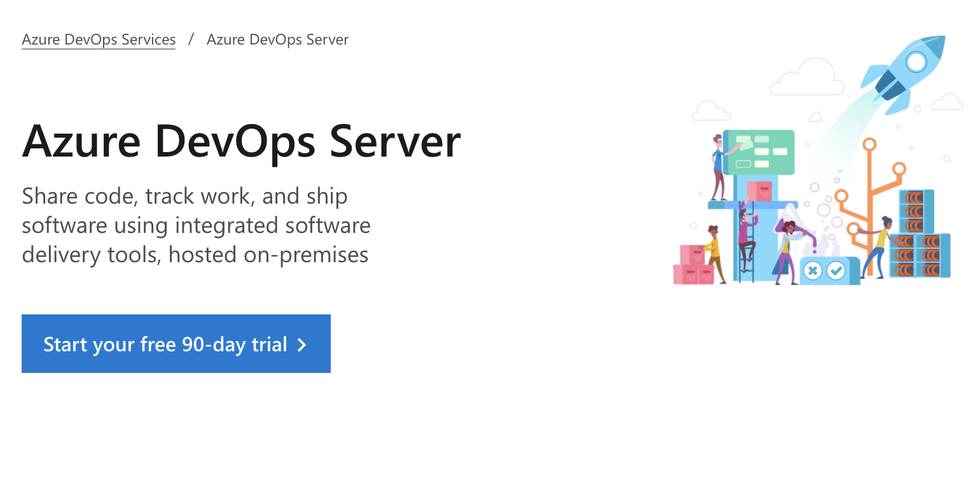
Task: Click the subtitle text about shipping software
Action: click(196, 225)
